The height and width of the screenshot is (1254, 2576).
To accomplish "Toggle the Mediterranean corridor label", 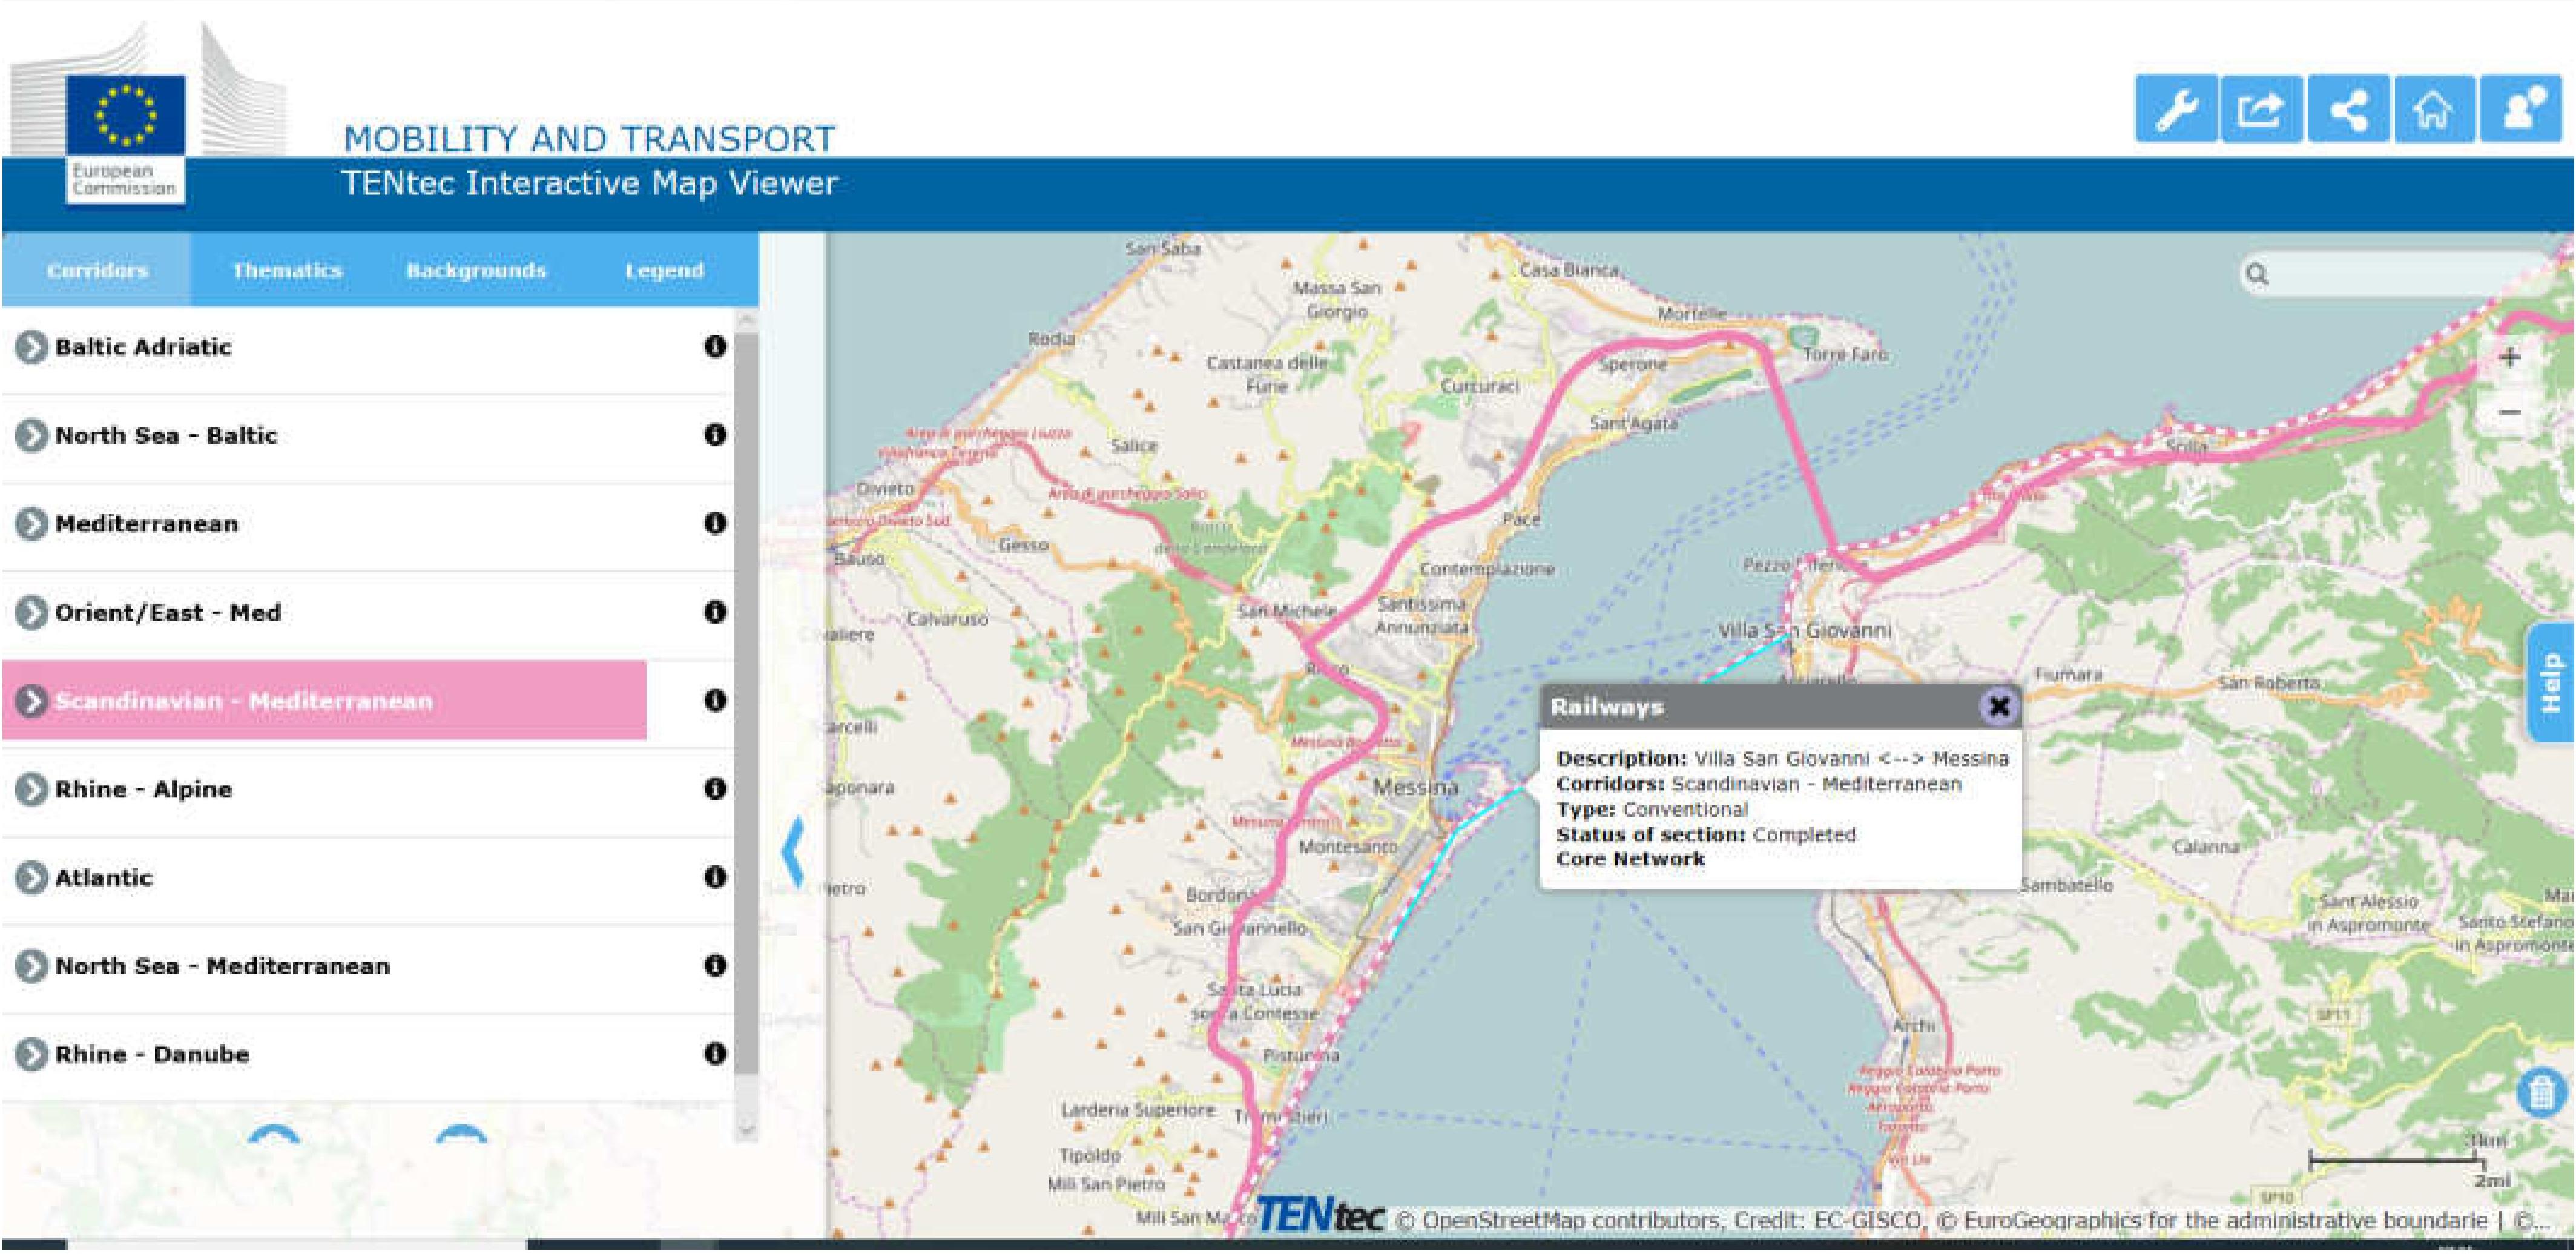I will (146, 524).
